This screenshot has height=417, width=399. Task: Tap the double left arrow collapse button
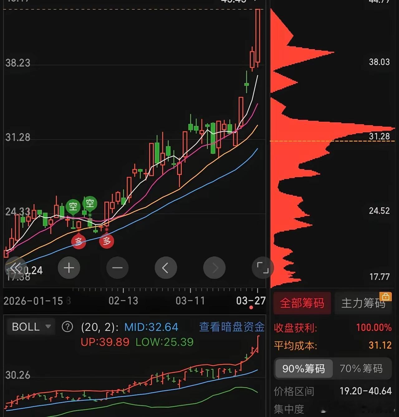15,268
